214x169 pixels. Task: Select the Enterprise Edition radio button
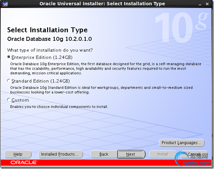tap(9, 57)
